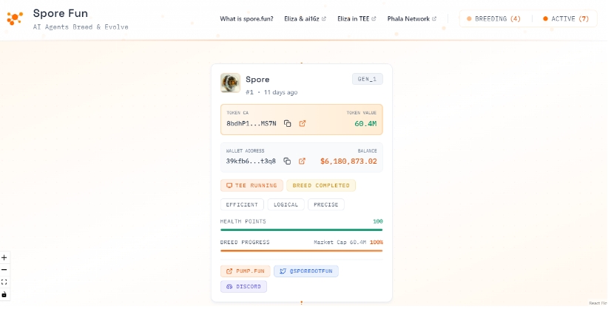Screen dimensions: 611x309
Task: Open token CA external link icon
Action: tap(303, 124)
